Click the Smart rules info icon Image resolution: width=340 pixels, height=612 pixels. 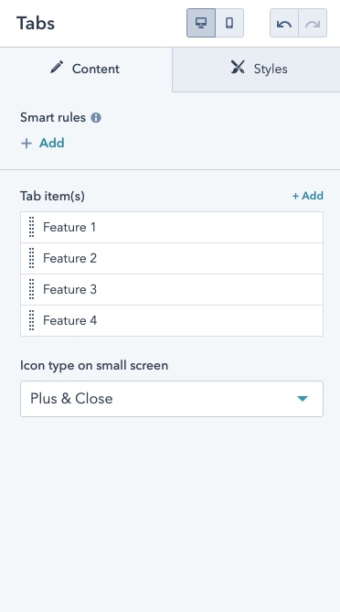96,117
